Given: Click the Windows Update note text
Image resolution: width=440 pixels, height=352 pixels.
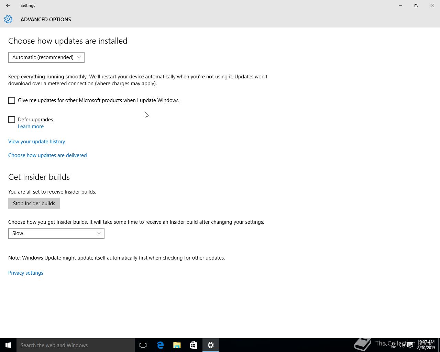Looking at the screenshot, I should click(x=117, y=258).
